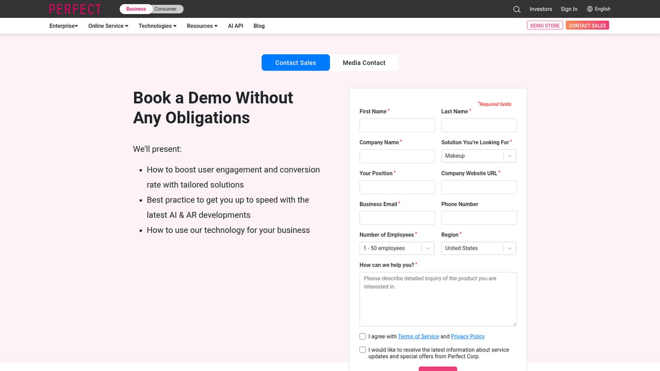
Task: Select the Contact Sales tab
Action: [x=295, y=62]
